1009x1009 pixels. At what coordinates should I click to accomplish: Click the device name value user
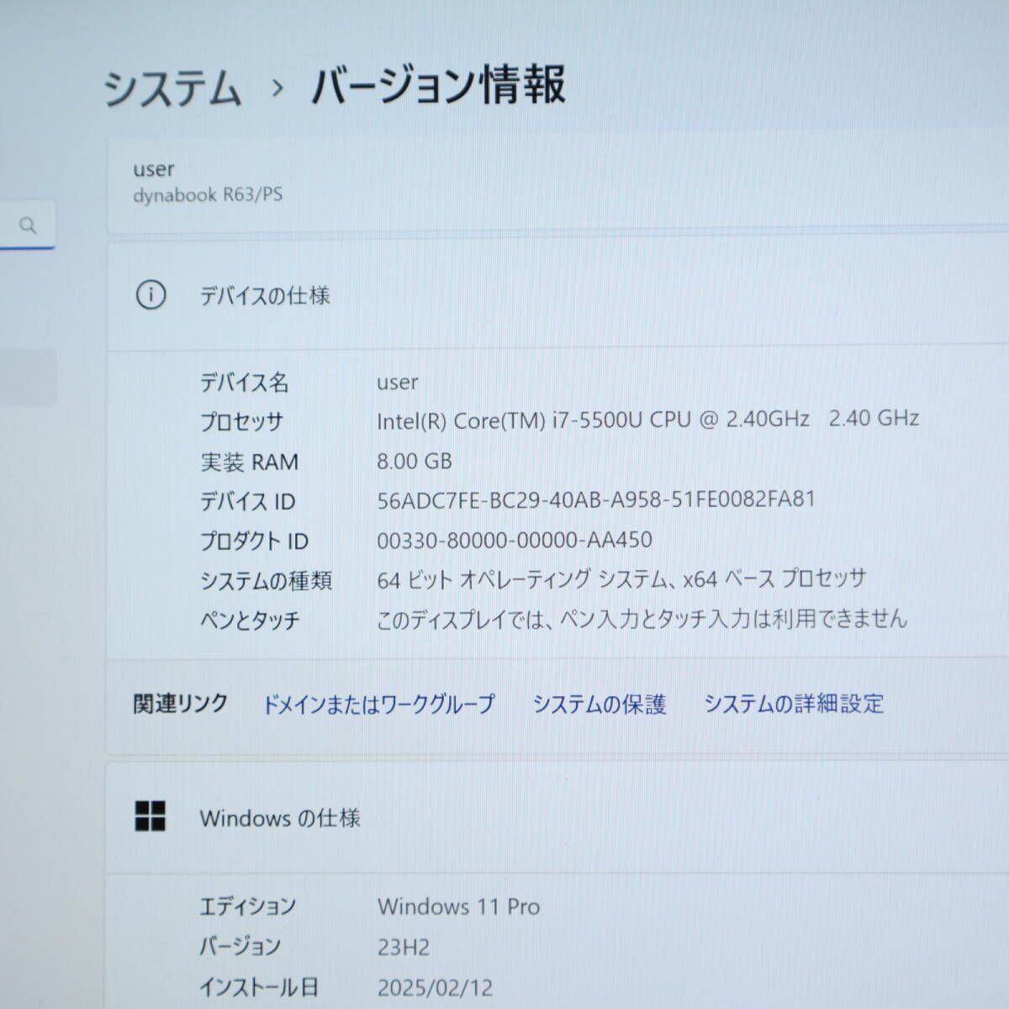tap(398, 383)
